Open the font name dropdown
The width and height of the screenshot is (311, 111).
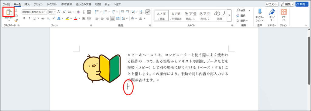[35, 12]
